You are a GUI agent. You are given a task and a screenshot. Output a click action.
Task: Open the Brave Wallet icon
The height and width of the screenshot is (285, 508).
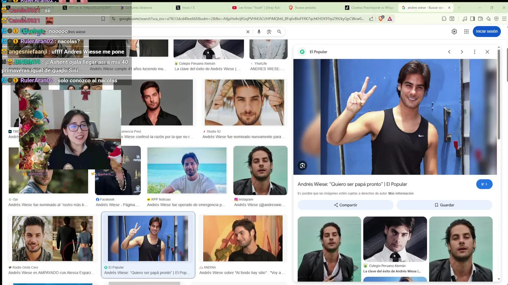click(x=480, y=19)
